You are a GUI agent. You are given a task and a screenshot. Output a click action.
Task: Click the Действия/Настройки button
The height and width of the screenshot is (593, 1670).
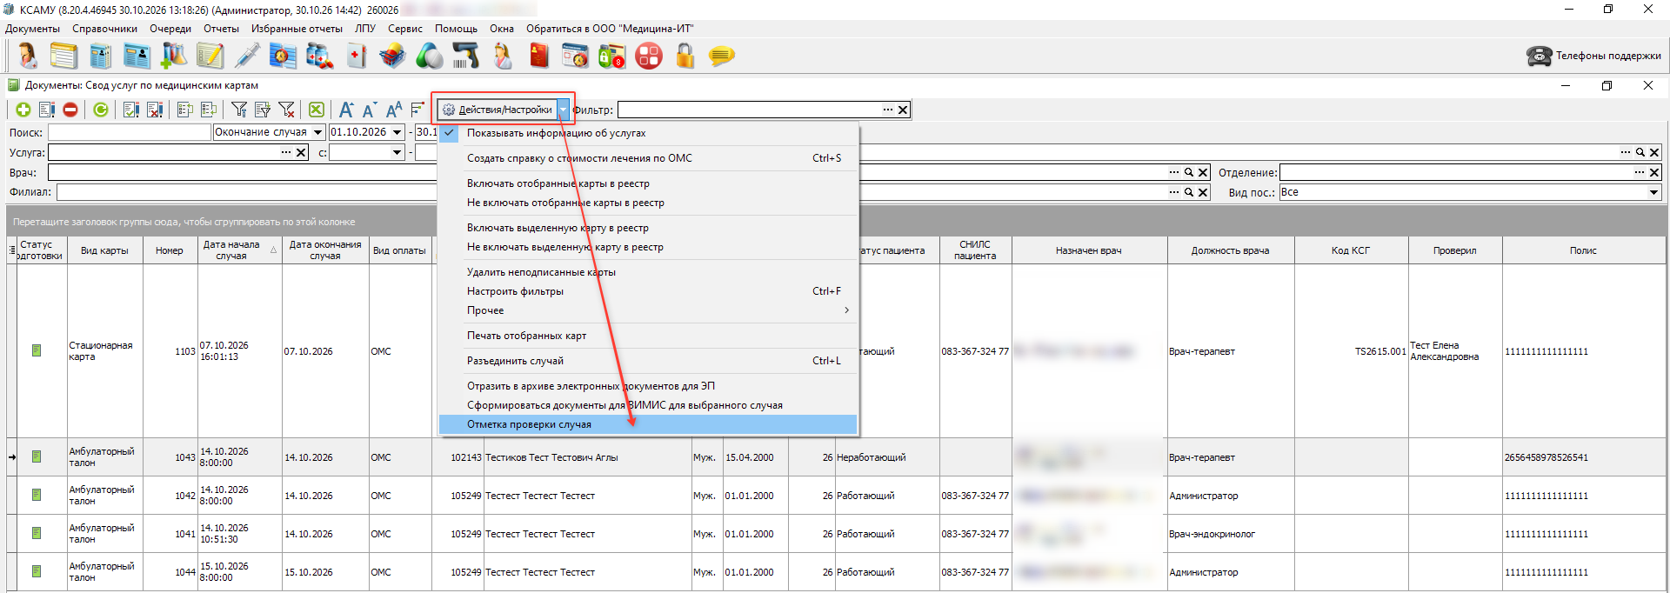(497, 110)
